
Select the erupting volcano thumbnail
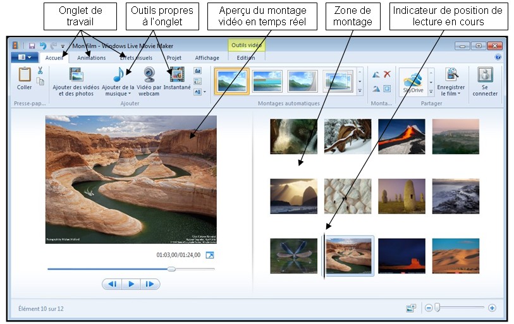401,136
